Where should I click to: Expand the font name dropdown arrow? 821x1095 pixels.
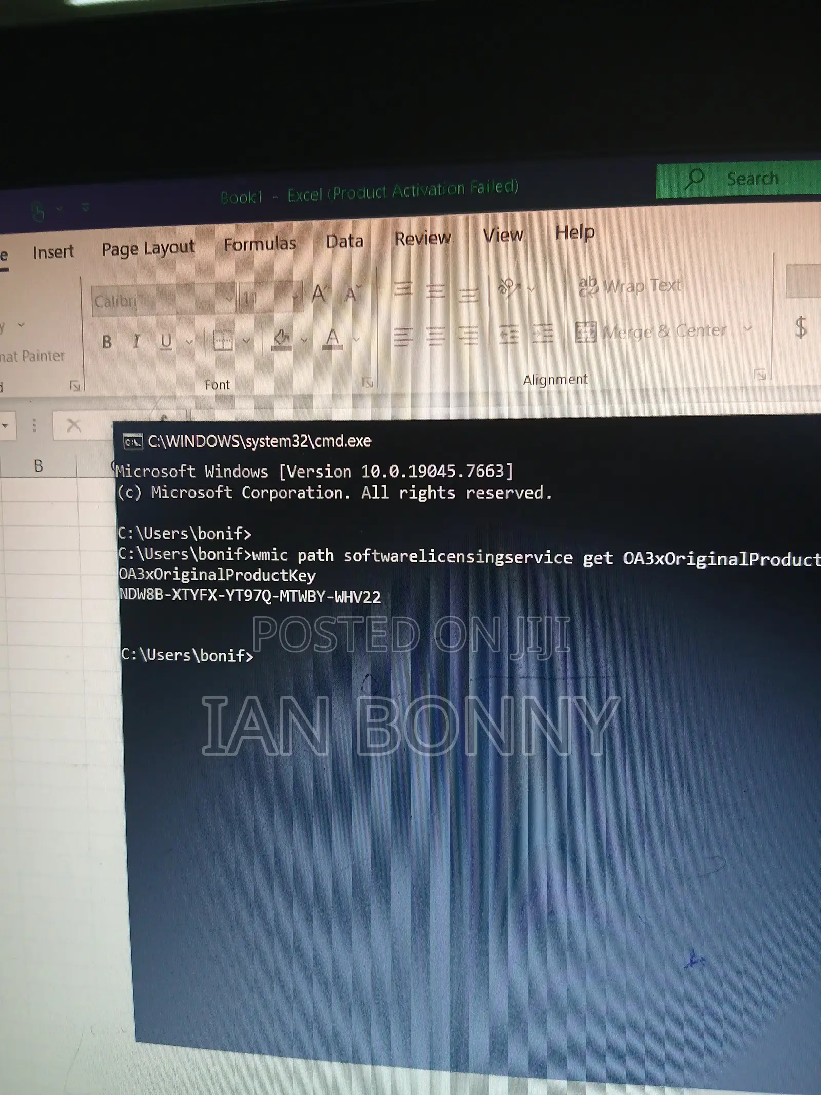(x=229, y=298)
